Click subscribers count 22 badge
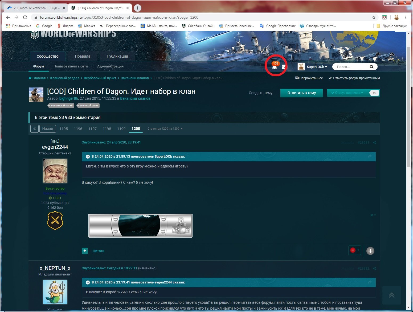The height and width of the screenshot is (312, 413). 374,93
